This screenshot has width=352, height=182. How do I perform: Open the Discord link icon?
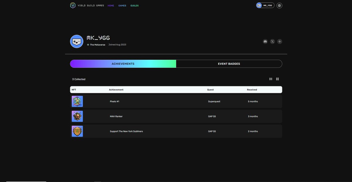[265, 42]
